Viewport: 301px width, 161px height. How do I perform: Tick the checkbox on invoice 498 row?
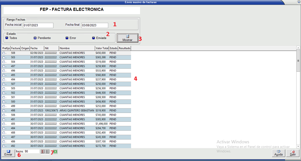[x=4, y=111]
